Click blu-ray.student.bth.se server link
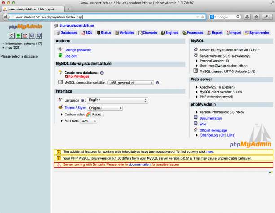Viewport: 275px width, 213px height. [77, 26]
